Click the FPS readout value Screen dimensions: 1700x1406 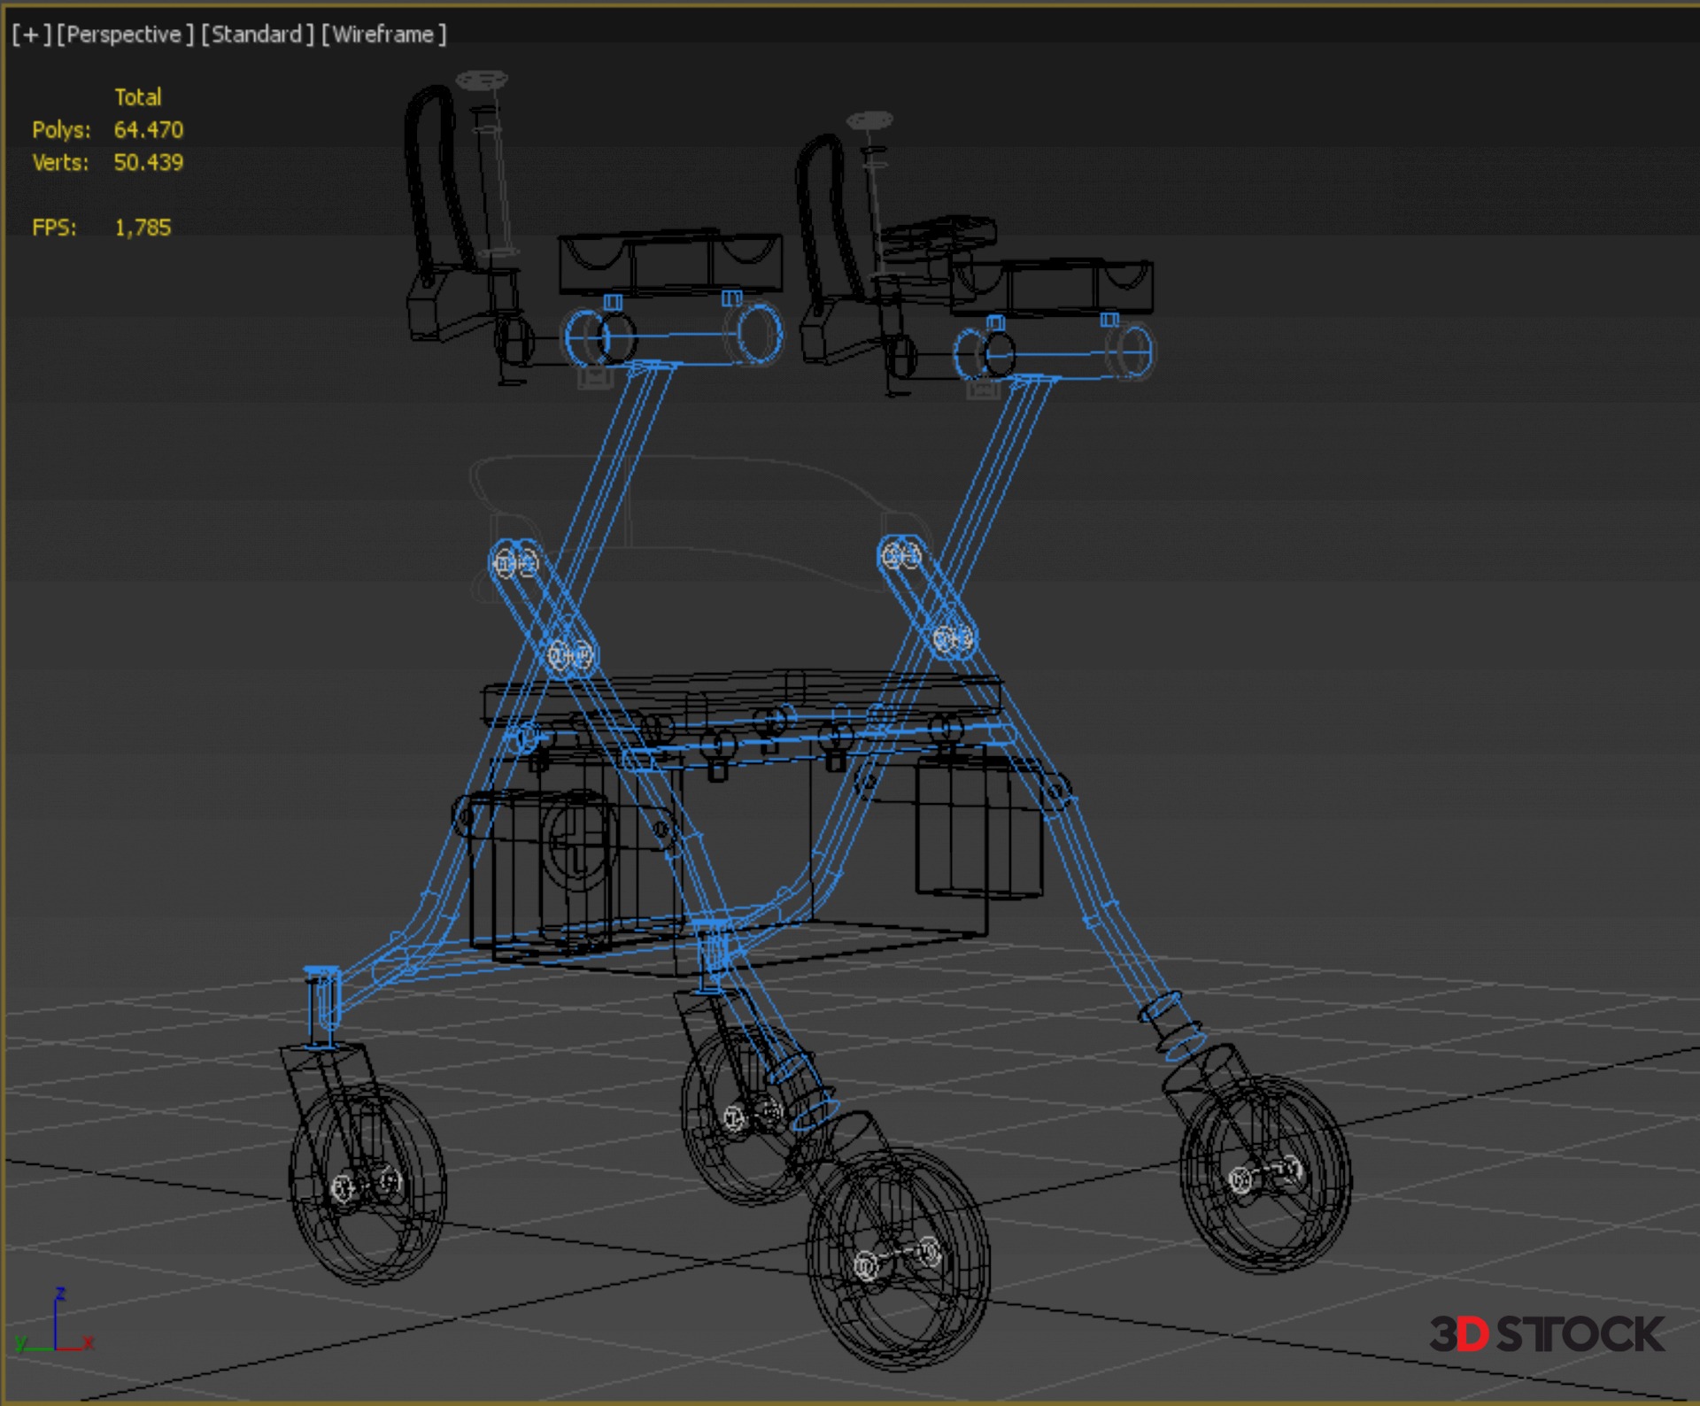click(143, 228)
